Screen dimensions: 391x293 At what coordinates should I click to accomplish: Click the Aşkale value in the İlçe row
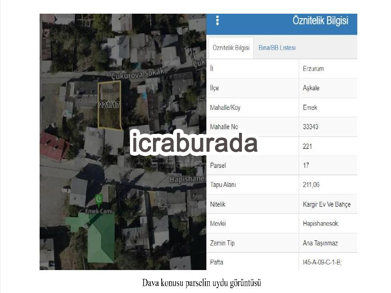click(x=311, y=88)
